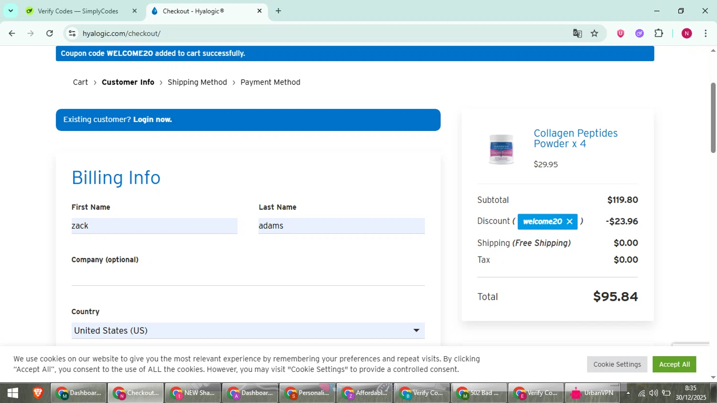Bookmark this page with the star icon

[595, 33]
